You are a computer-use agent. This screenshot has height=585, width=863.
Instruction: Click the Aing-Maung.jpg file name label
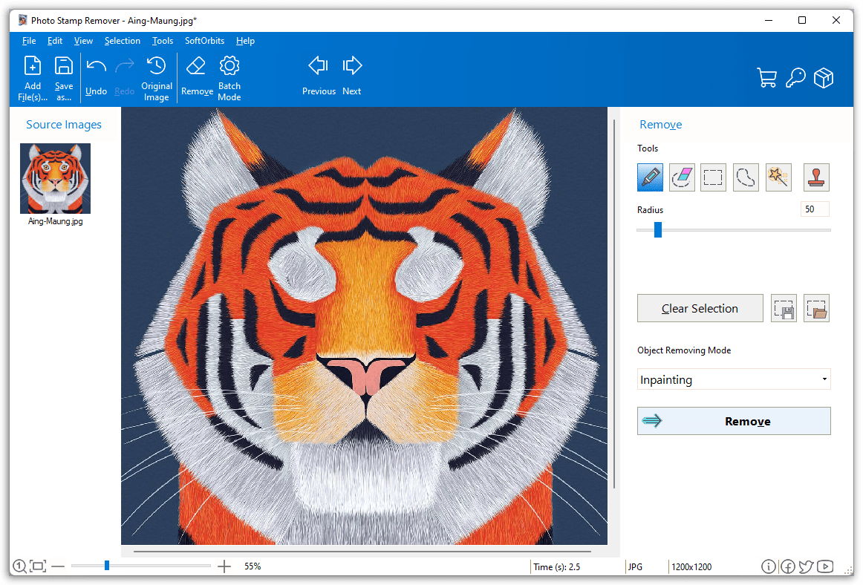click(x=56, y=221)
